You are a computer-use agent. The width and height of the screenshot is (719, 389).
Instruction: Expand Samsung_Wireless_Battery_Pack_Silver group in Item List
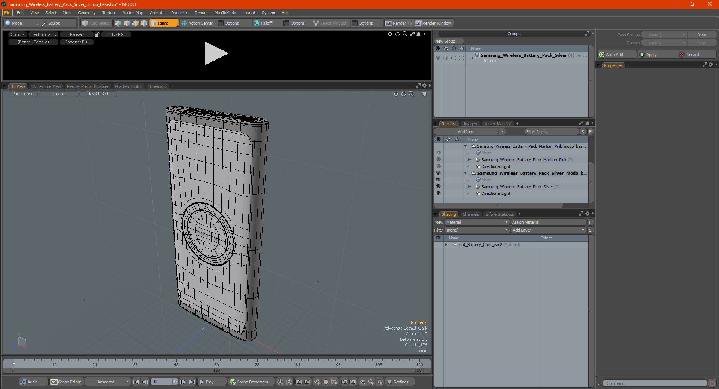point(470,187)
